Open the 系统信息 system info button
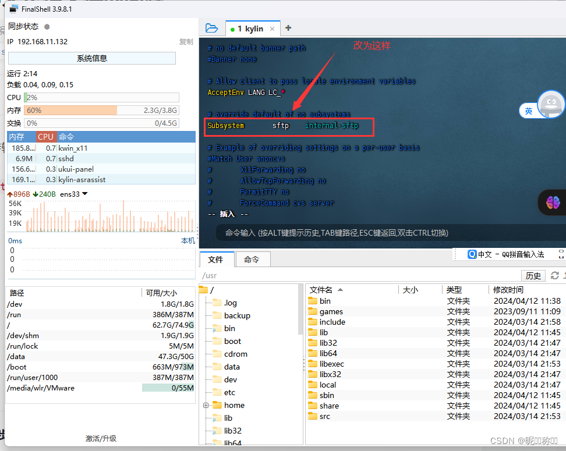This screenshot has height=451, width=566. coord(91,58)
